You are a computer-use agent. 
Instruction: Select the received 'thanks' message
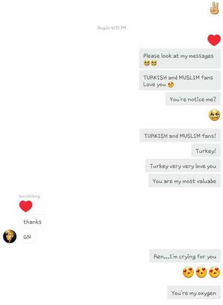(33, 222)
